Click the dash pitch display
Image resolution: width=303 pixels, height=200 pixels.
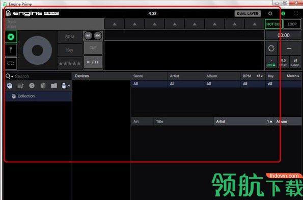coord(289,48)
